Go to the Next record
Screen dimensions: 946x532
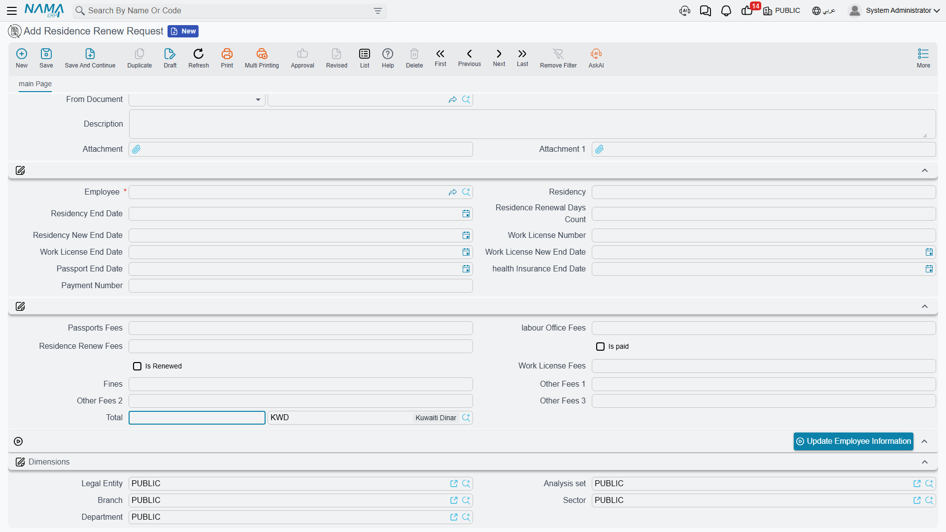(499, 57)
